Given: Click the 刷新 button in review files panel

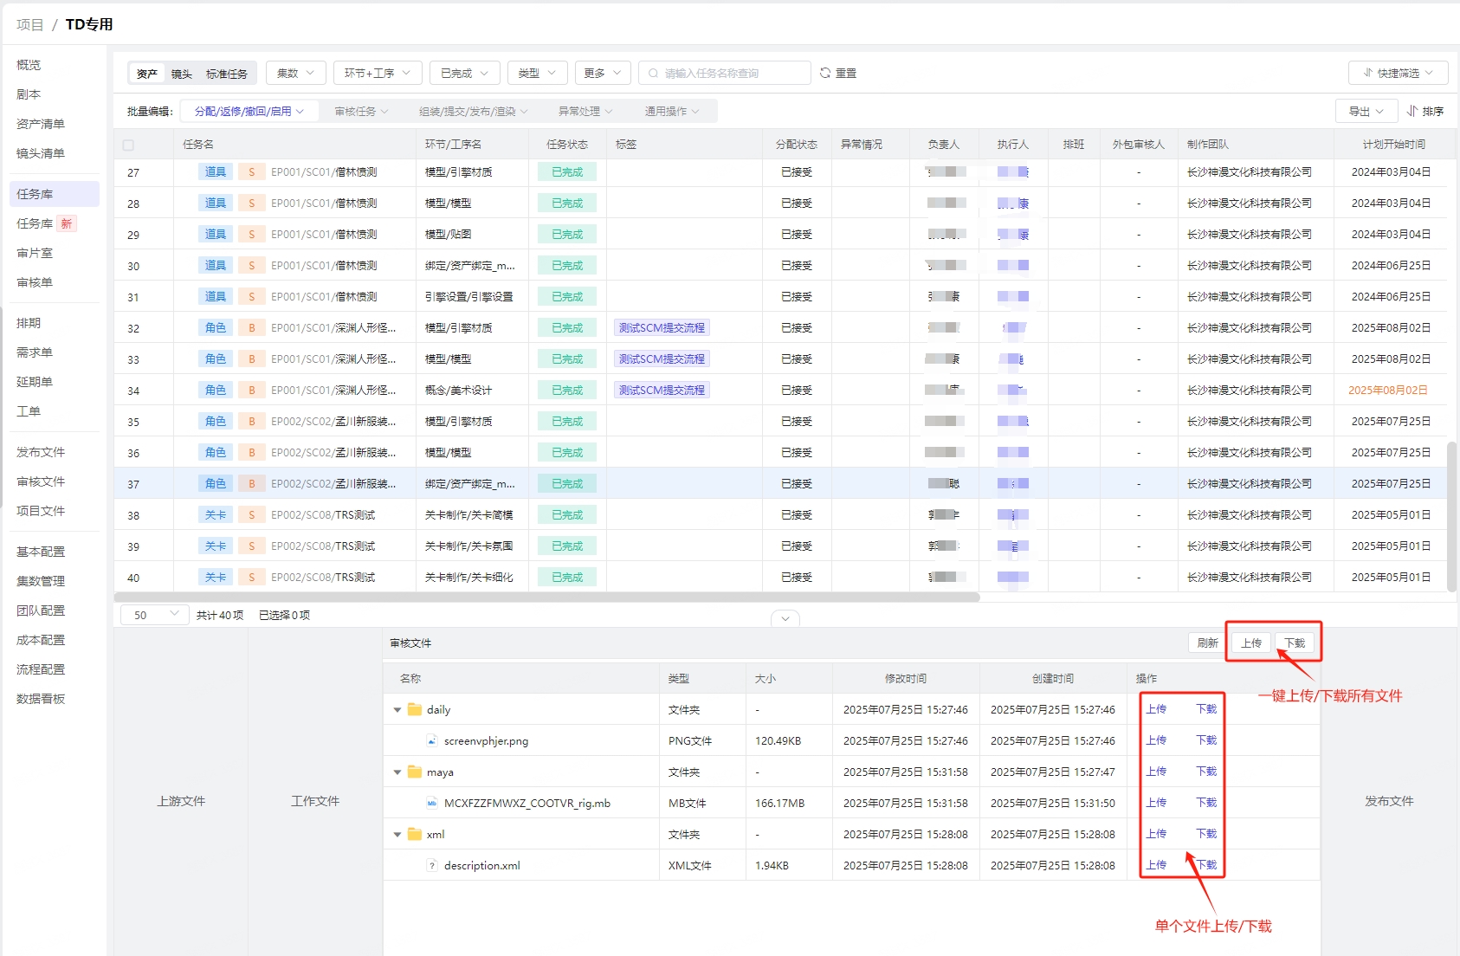Looking at the screenshot, I should tap(1207, 643).
